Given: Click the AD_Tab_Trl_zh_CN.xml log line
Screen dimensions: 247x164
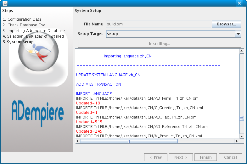Looking at the screenshot, I should tap(137, 117).
